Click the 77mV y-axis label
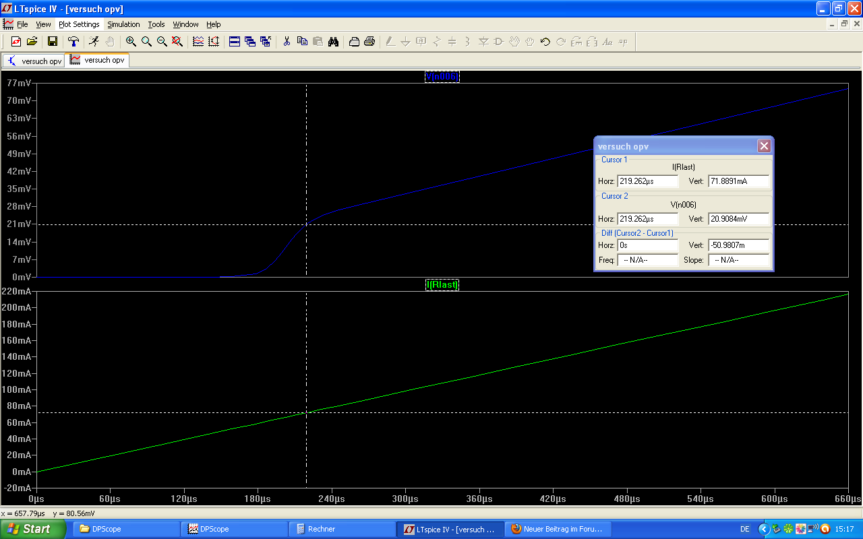Viewport: 863px width, 539px height. (x=18, y=83)
